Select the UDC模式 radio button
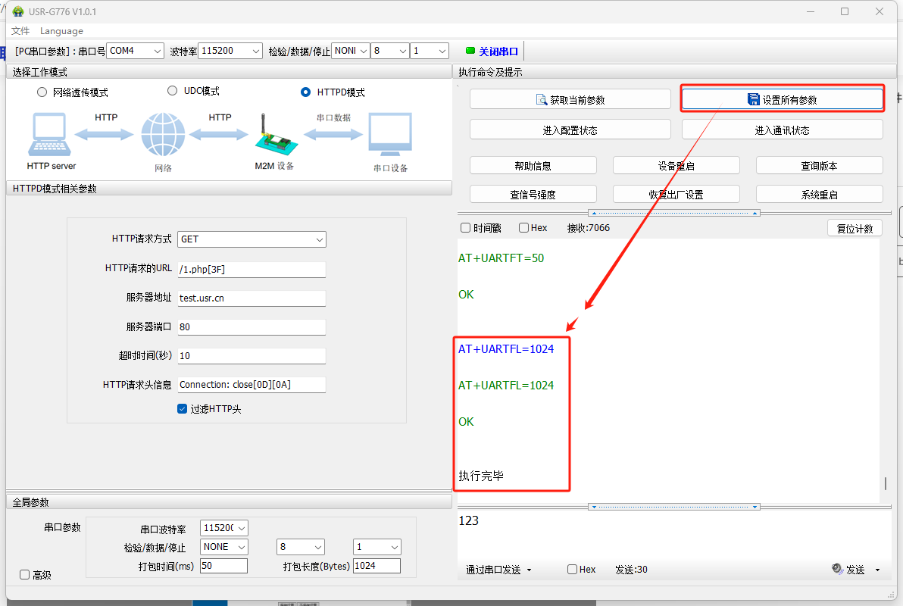Screen dimensions: 903x606 pyautogui.click(x=172, y=91)
